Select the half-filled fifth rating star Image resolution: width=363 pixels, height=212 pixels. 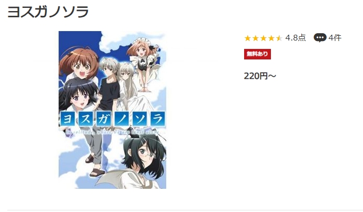pyautogui.click(x=279, y=38)
